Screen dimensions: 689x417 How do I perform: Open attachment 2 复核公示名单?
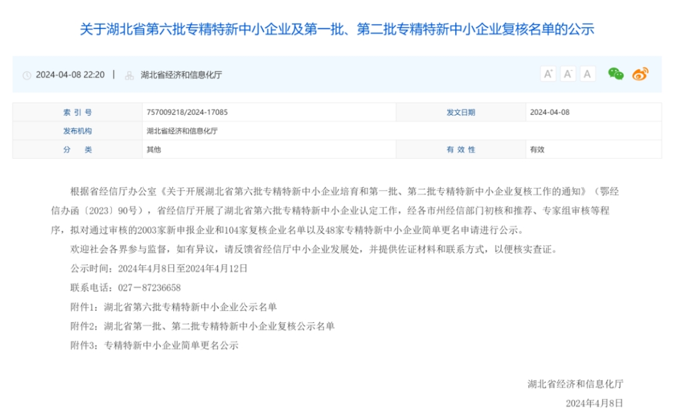point(202,326)
